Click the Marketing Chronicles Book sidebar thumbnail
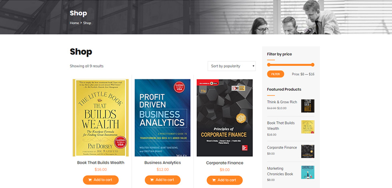The image size is (392, 188). coord(308,172)
